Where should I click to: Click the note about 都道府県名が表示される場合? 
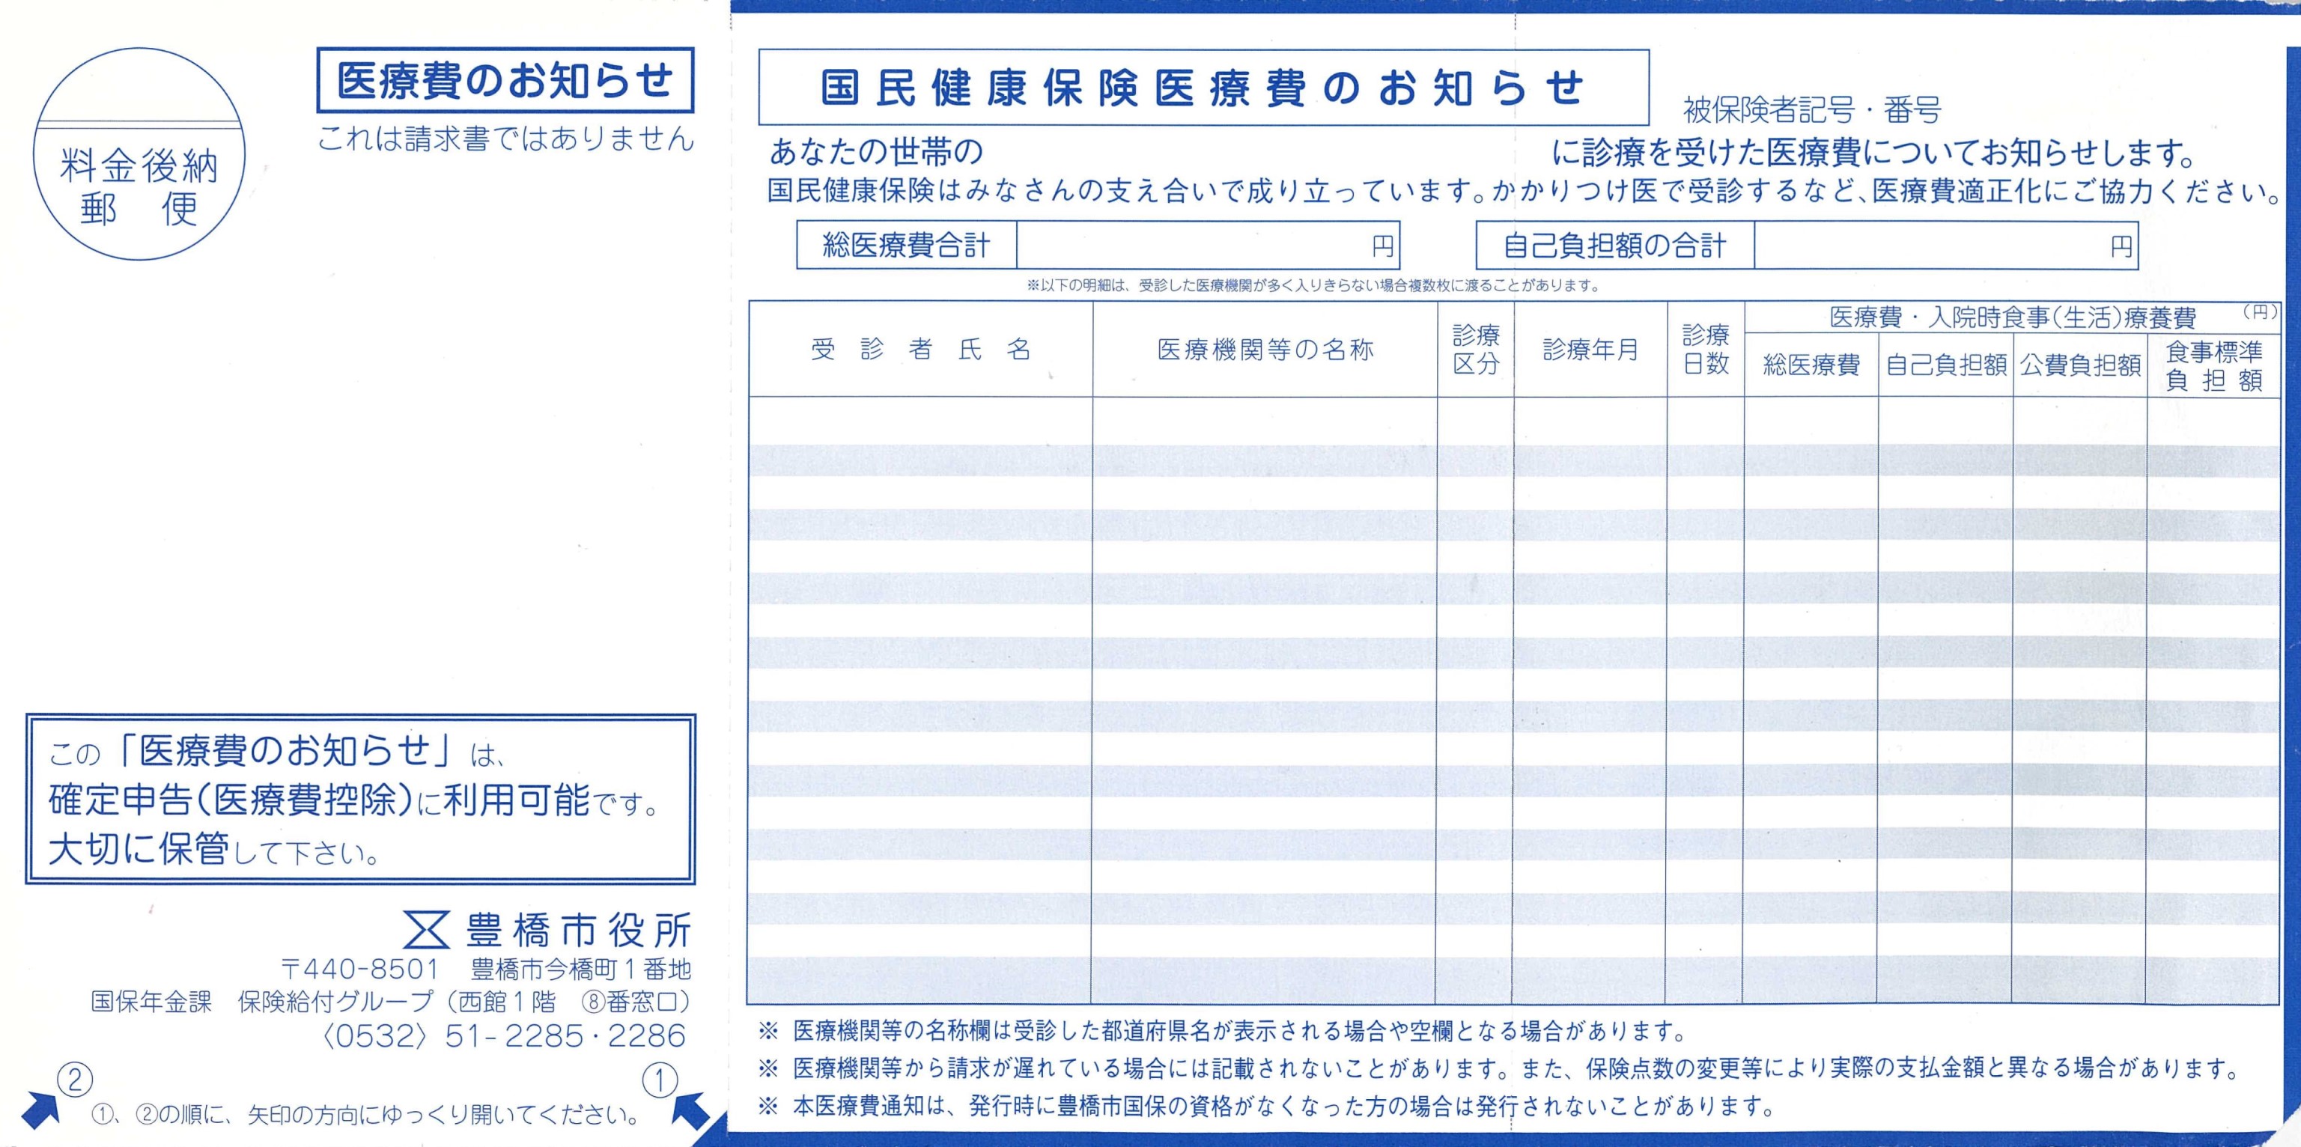point(1223,1031)
